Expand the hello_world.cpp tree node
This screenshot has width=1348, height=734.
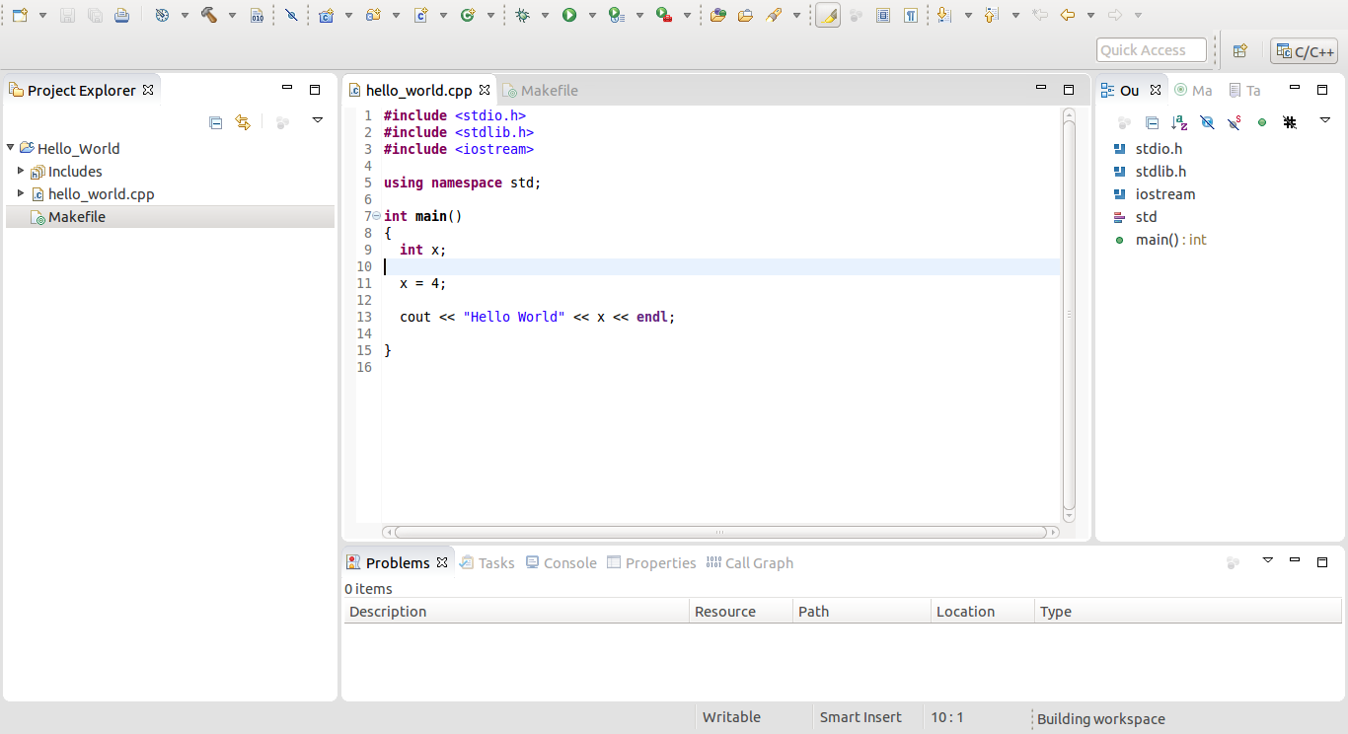pyautogui.click(x=21, y=193)
